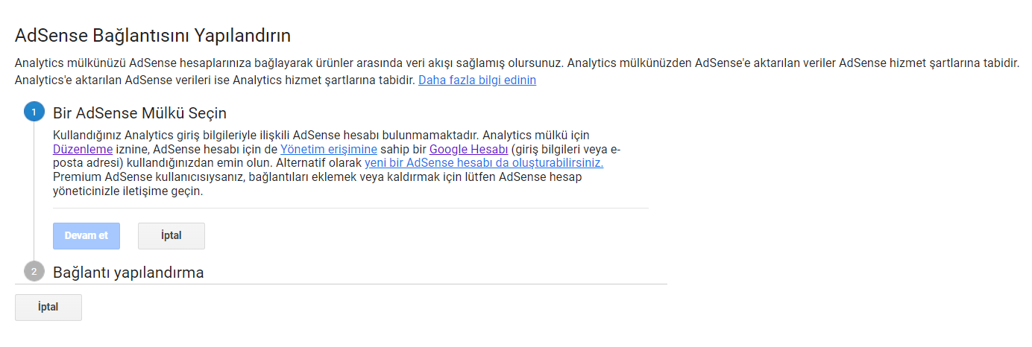
Task: Click the 'AdSense Bağlantısını Yapılandırın' page title
Action: pos(153,35)
